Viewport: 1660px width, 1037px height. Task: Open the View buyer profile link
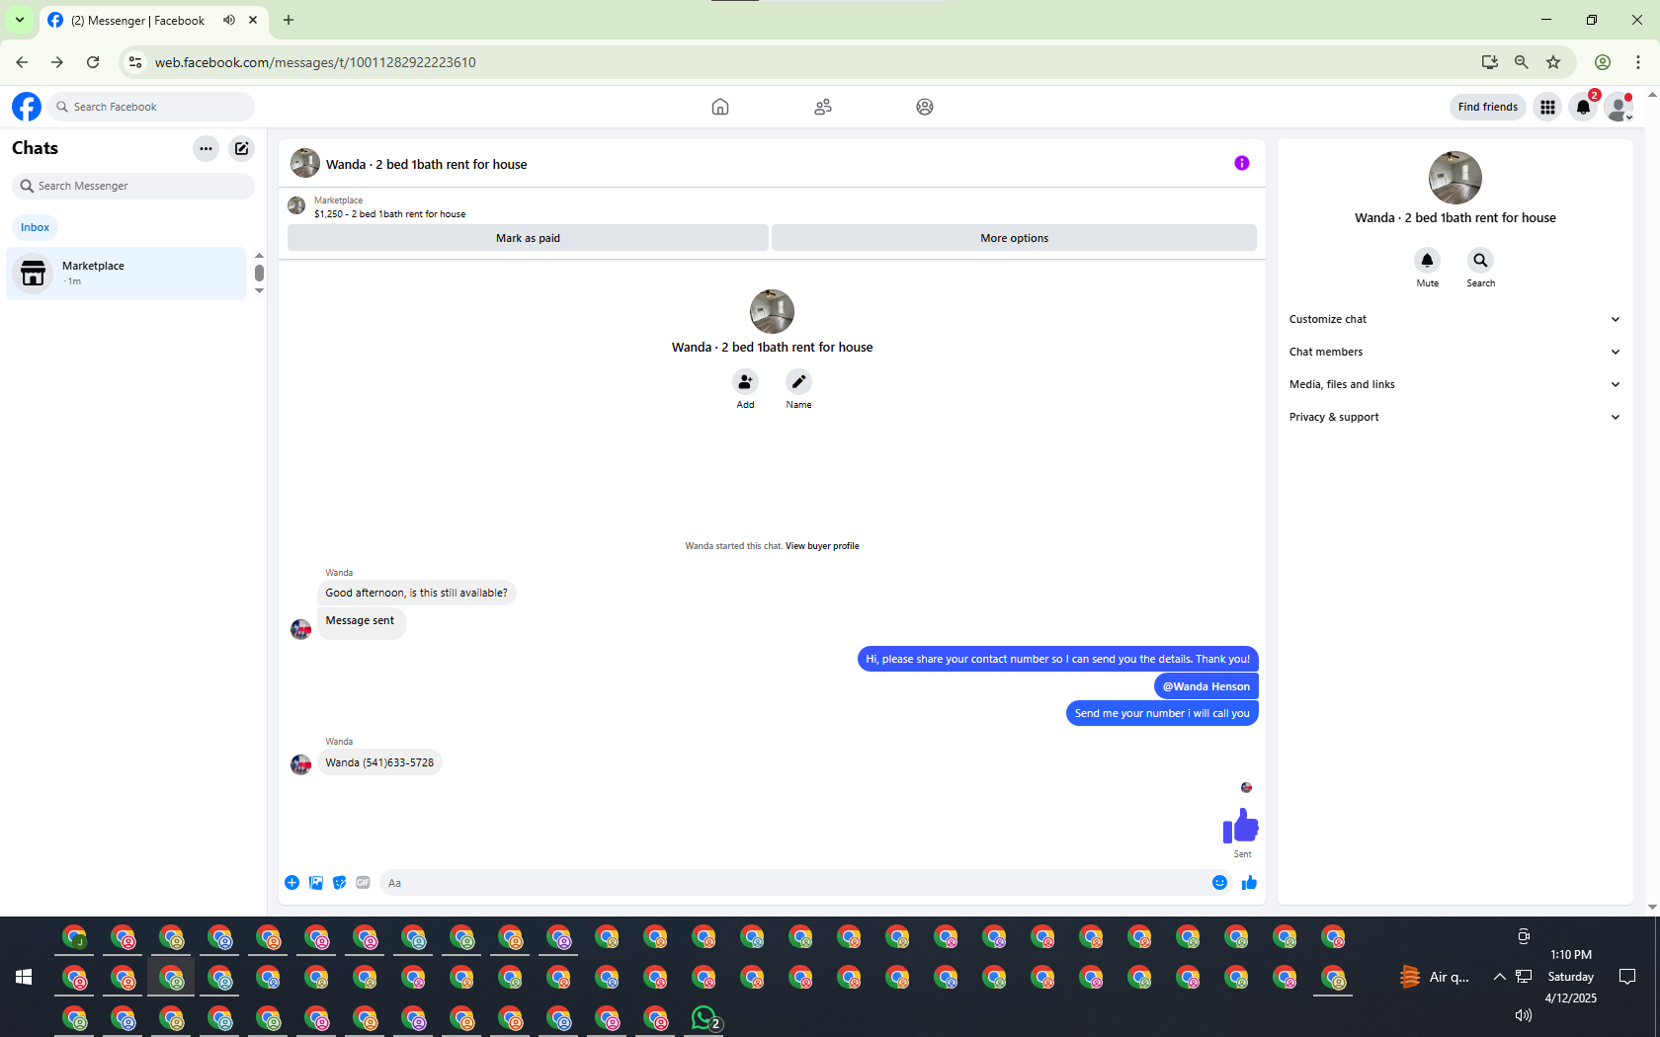[x=822, y=546]
